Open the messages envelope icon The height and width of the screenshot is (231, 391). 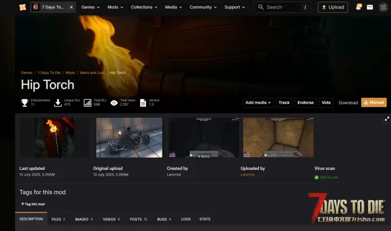pos(370,7)
